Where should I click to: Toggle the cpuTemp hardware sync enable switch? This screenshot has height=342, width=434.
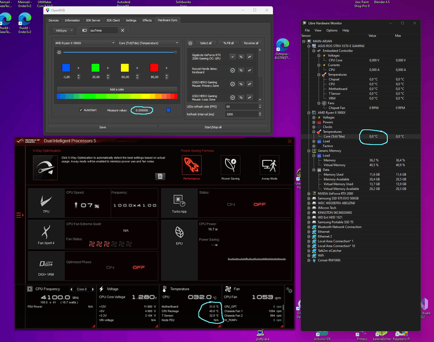85,30
